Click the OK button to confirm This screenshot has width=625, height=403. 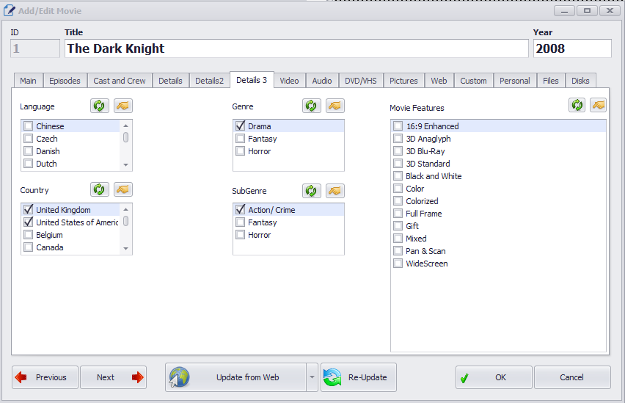(x=494, y=377)
